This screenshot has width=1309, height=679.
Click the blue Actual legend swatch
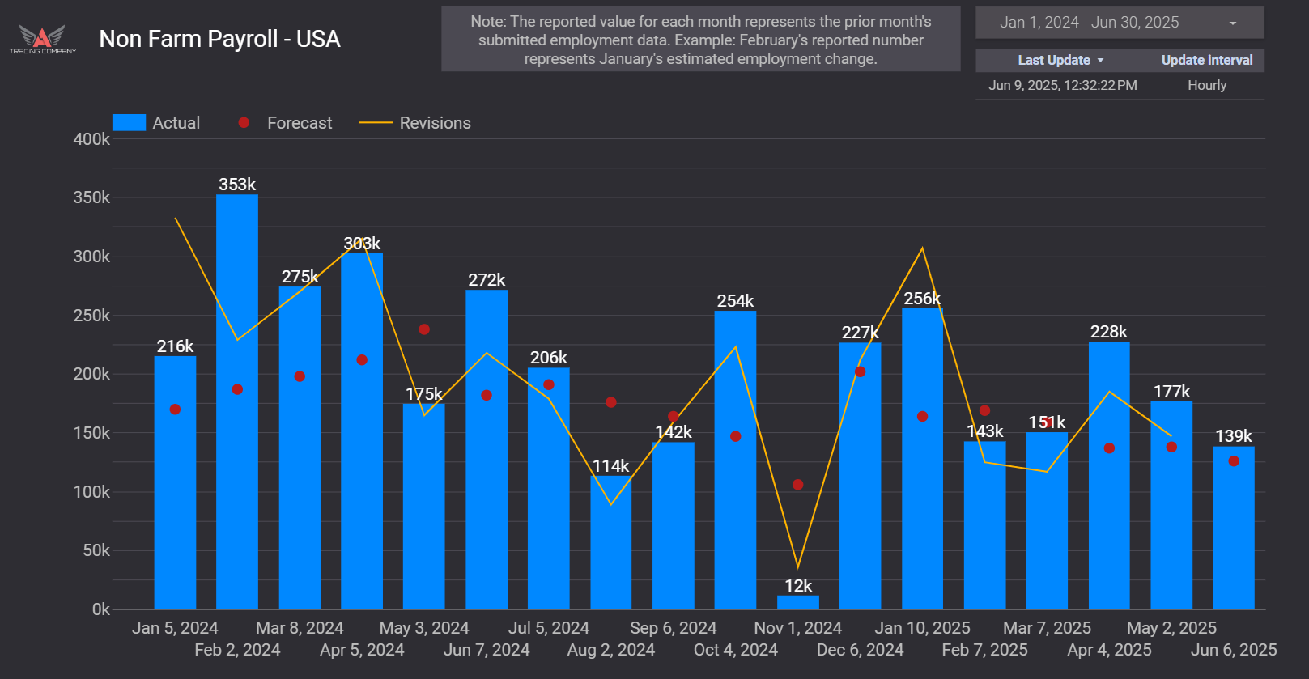(x=129, y=123)
